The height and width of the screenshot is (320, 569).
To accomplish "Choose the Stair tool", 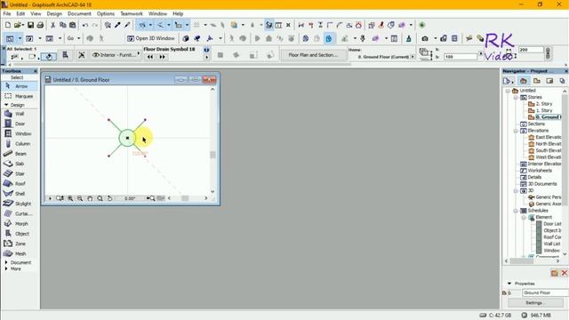I will point(20,174).
